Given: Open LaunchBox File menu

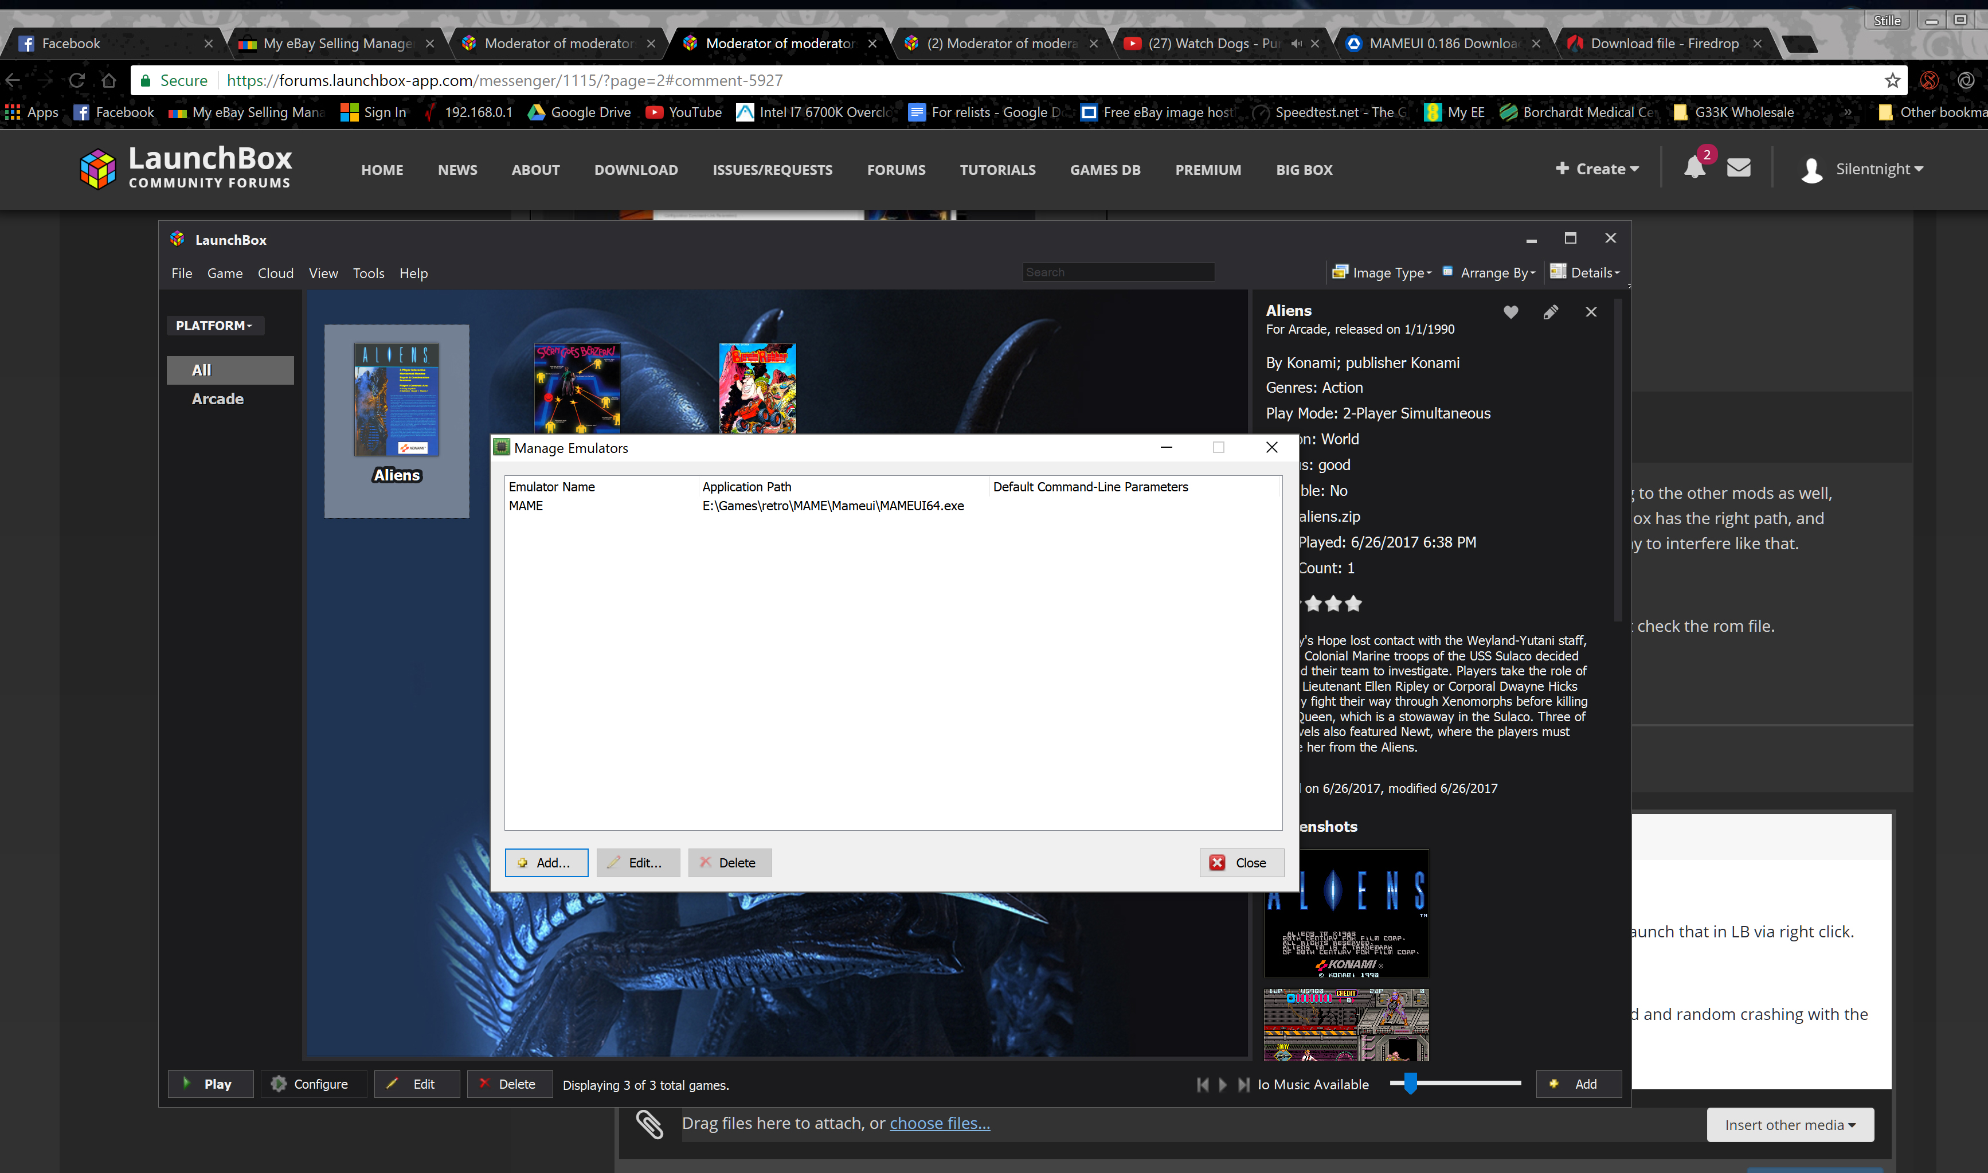Looking at the screenshot, I should [182, 273].
